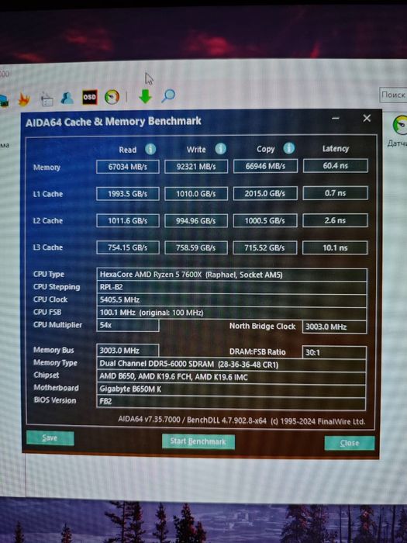
Task: Click Motherboard value Gigabyte B650M K
Action: (x=231, y=389)
